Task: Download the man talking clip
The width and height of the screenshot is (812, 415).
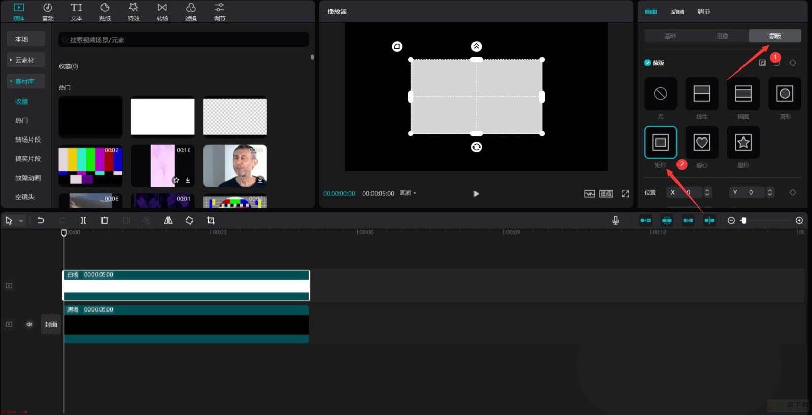Action: (260, 180)
